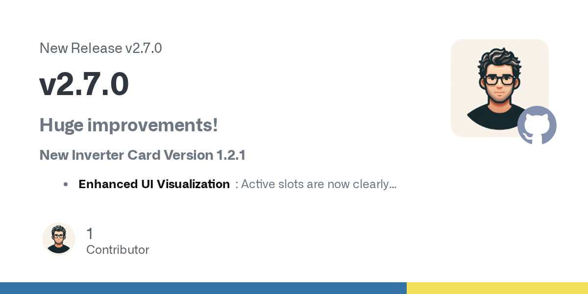
Task: Click the word "Release" in top label
Action: pos(97,49)
